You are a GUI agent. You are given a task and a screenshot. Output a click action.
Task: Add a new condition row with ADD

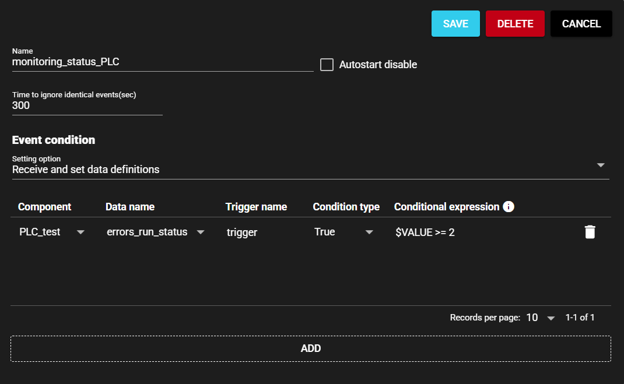coord(310,348)
